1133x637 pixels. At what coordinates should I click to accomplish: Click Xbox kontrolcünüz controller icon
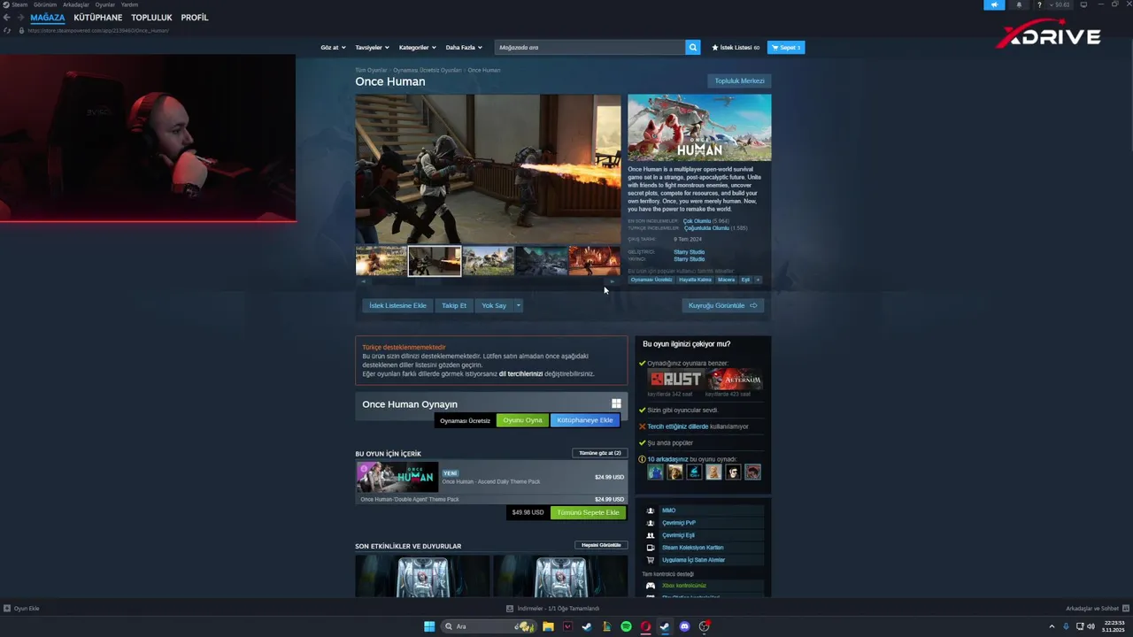tap(651, 586)
